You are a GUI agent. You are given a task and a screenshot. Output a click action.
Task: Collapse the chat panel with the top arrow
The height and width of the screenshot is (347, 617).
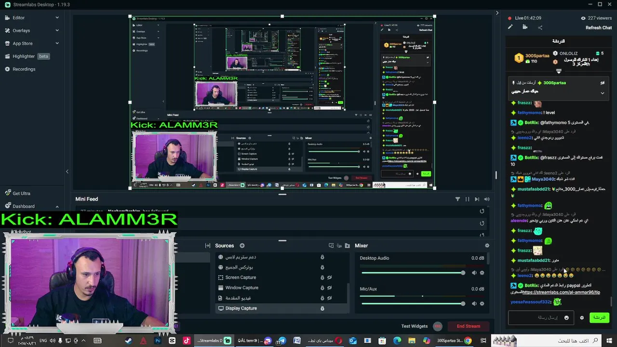[497, 13]
